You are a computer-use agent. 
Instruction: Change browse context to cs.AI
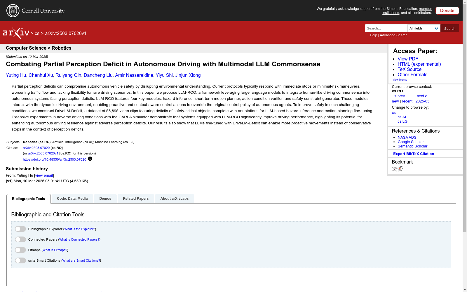402,117
